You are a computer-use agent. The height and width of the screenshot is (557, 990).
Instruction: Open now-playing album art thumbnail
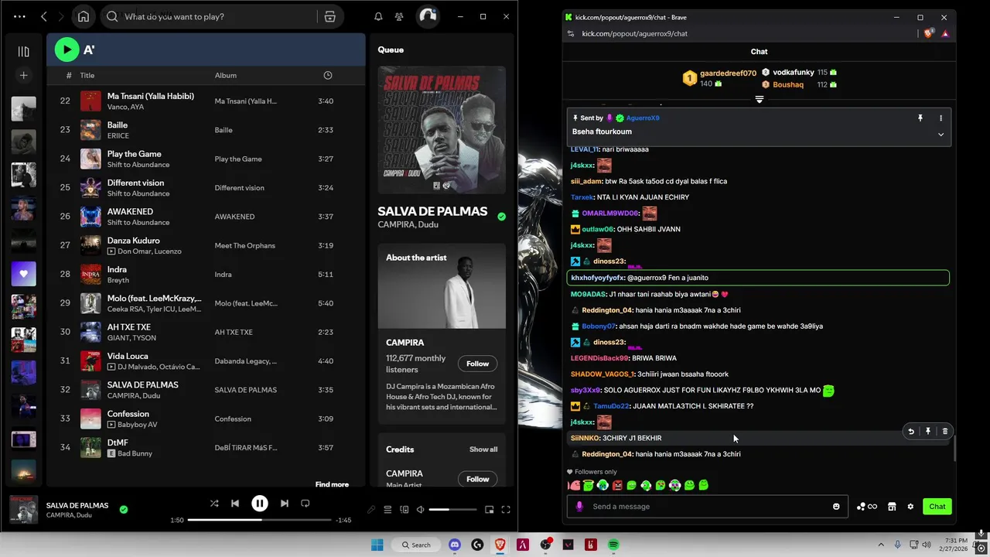pos(23,510)
